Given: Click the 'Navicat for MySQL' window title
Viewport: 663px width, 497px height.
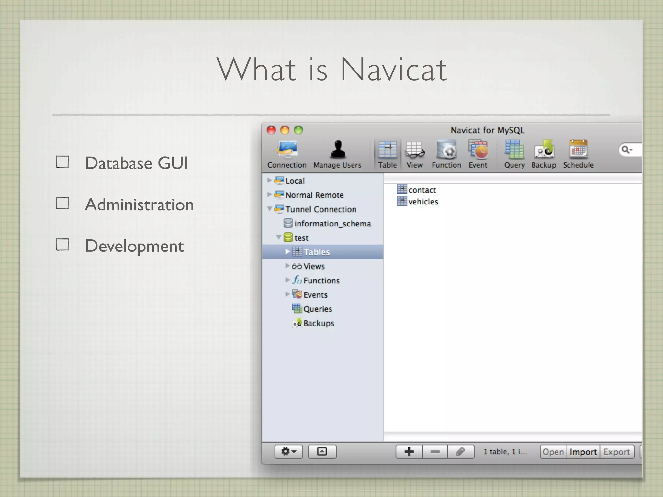Looking at the screenshot, I should (x=488, y=130).
